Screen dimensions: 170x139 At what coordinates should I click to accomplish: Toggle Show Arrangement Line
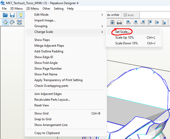(66, 125)
